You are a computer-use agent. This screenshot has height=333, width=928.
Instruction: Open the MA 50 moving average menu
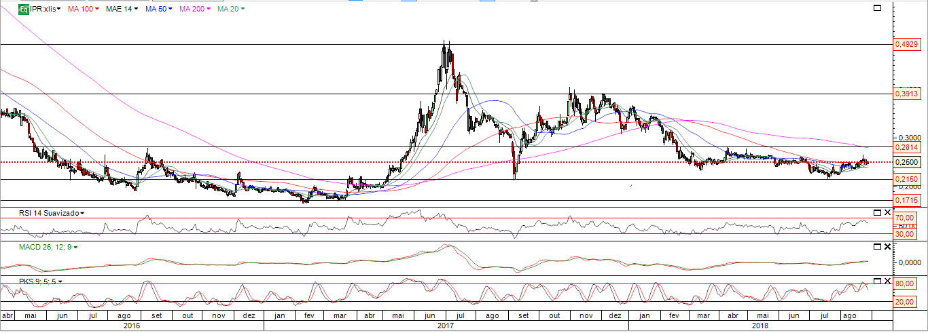pyautogui.click(x=159, y=9)
